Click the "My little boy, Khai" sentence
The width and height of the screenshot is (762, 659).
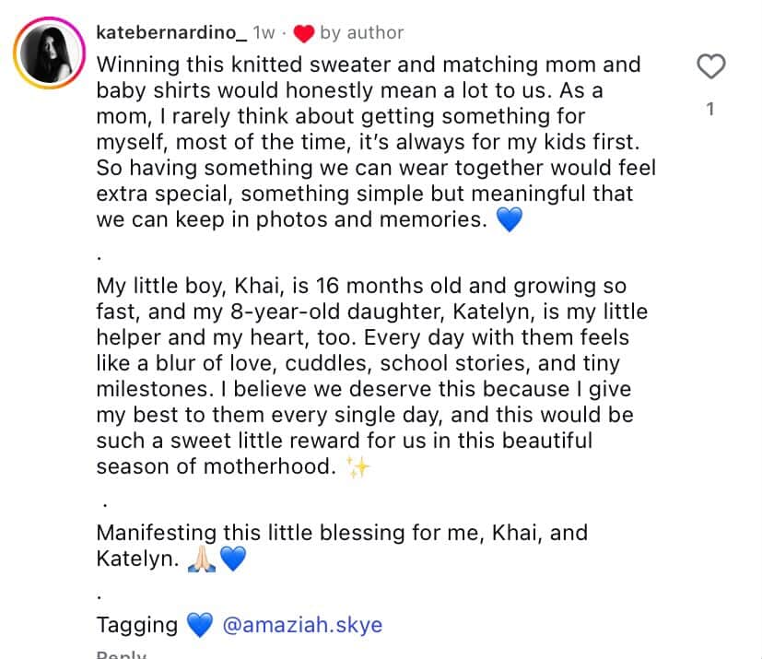coord(222,286)
